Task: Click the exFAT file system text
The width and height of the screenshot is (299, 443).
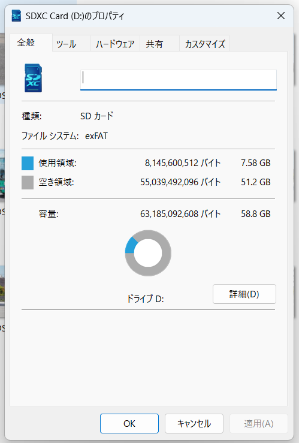Action: tap(96, 136)
